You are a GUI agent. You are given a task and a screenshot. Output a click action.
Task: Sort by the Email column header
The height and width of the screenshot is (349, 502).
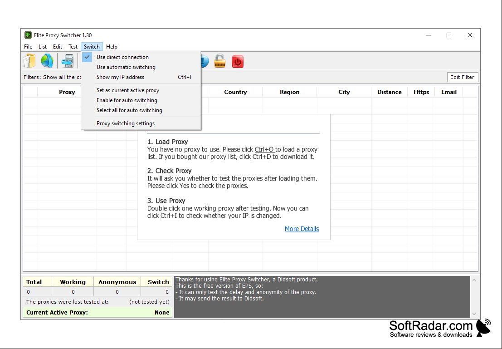pos(449,92)
